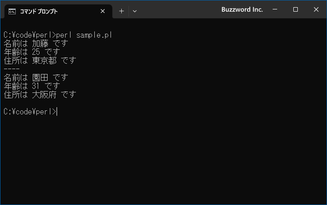Image resolution: width=327 pixels, height=205 pixels.
Task: Click the perl sample.pl command line
Action: click(x=58, y=35)
